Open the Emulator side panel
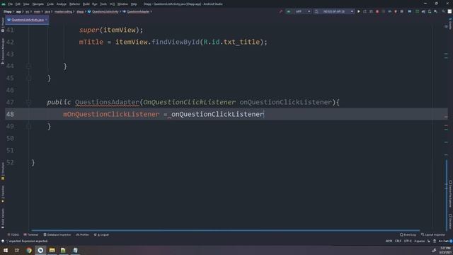Viewport: 453px width, 255px height. [x=450, y=222]
